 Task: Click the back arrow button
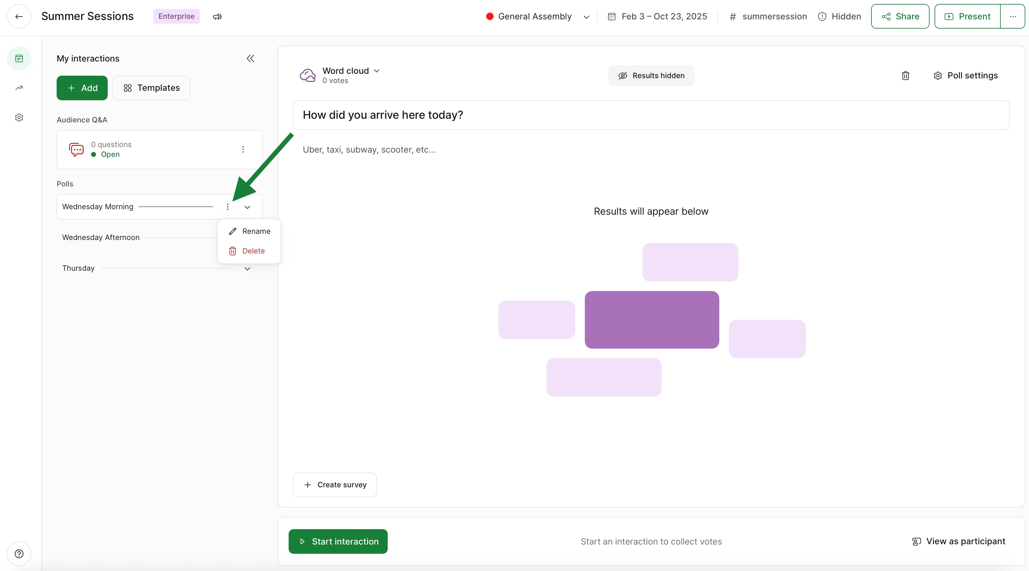(19, 16)
